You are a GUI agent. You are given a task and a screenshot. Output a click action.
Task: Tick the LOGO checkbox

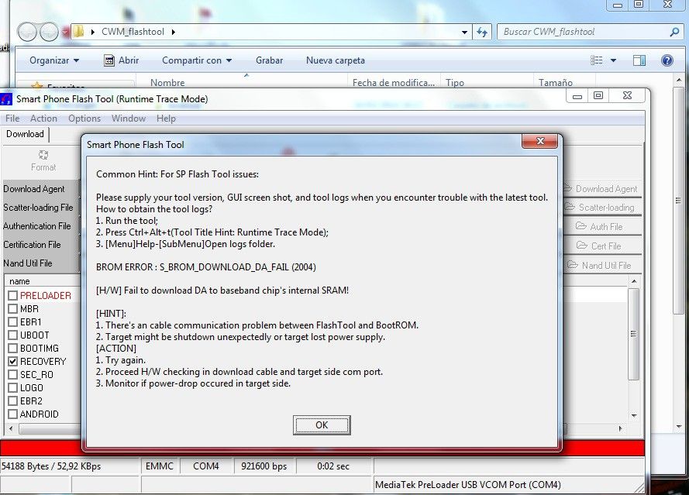12,388
